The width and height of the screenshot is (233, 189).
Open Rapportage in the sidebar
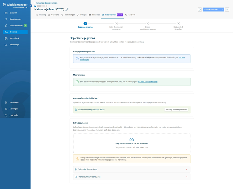(15, 45)
